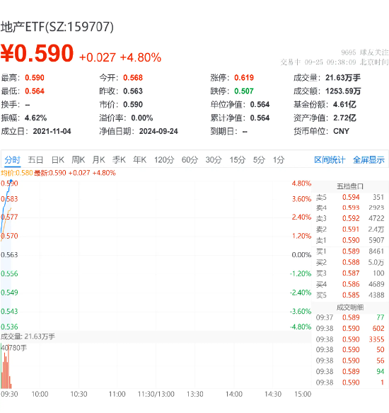
Task: Click the 均价:0.580 label above chart
Action: (x=16, y=173)
